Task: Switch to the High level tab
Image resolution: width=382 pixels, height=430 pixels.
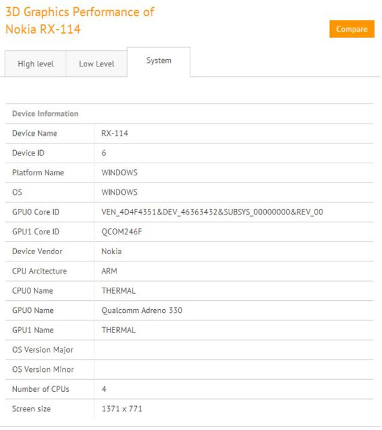Action: click(x=36, y=64)
